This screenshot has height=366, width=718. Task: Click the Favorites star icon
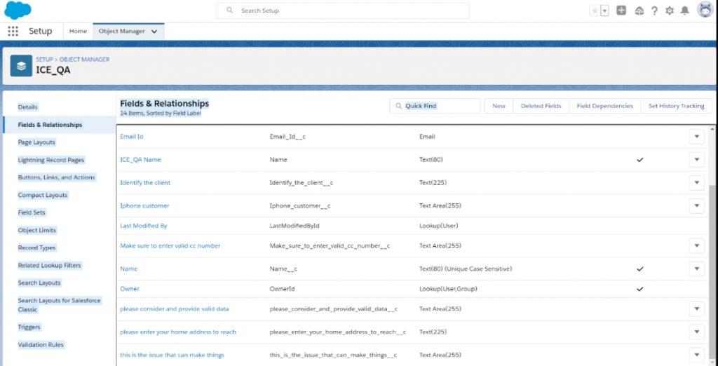(x=595, y=11)
